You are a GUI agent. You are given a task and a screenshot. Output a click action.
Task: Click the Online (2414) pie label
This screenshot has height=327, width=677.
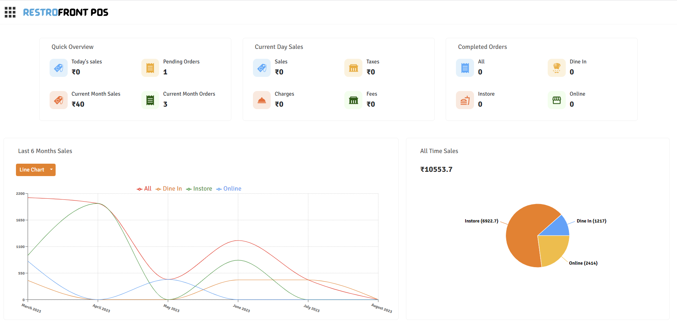coord(583,263)
